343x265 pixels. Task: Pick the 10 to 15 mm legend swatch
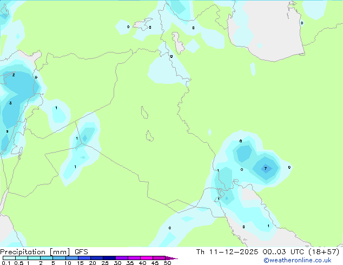click(x=71, y=258)
